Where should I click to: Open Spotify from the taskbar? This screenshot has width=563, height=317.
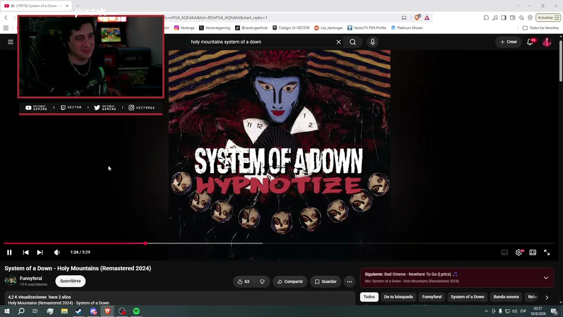(x=136, y=311)
